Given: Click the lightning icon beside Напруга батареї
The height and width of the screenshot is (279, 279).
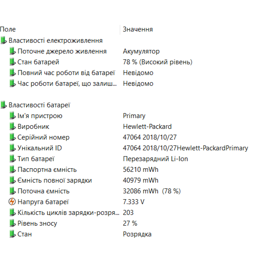Looking at the screenshot, I should [12, 202].
